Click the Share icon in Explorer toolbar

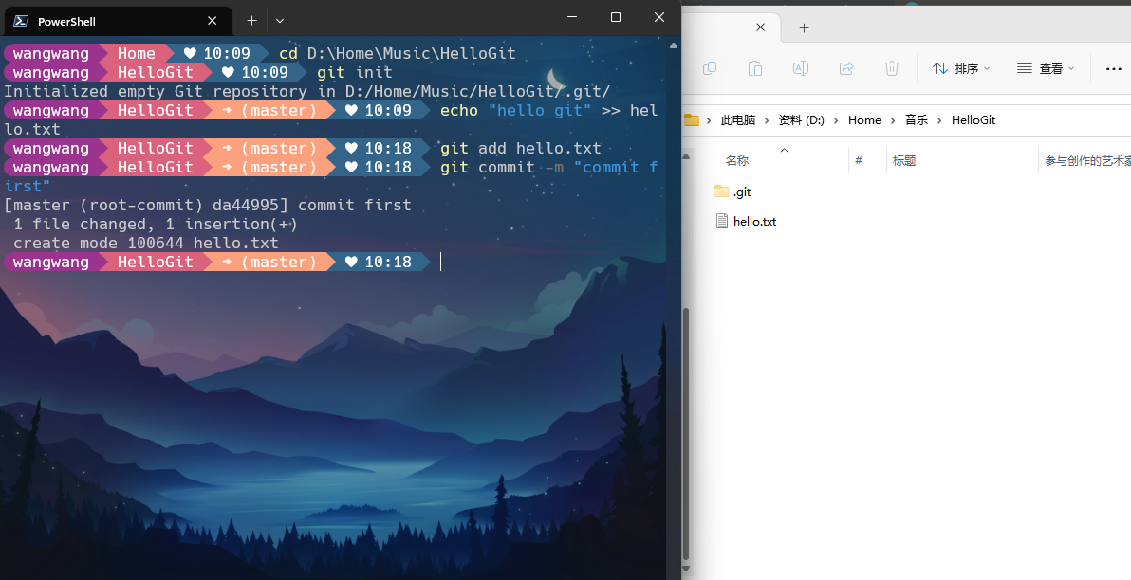pos(846,68)
